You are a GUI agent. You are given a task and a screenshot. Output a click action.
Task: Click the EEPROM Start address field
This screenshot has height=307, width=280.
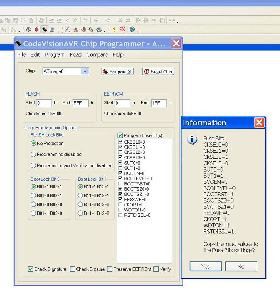[122, 103]
